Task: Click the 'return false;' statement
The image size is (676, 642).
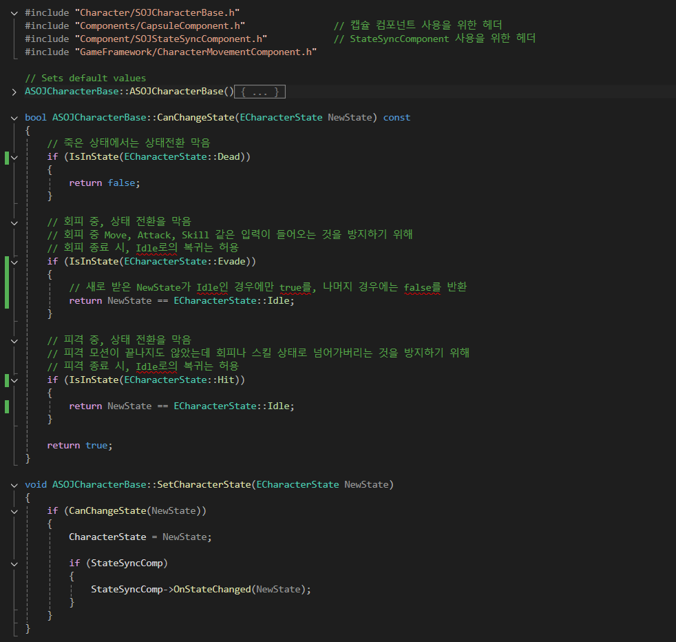Action: (x=105, y=183)
